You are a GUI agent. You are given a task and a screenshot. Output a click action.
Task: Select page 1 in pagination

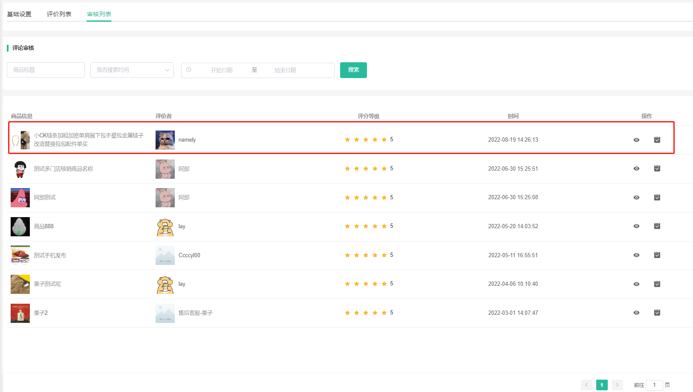(x=601, y=385)
